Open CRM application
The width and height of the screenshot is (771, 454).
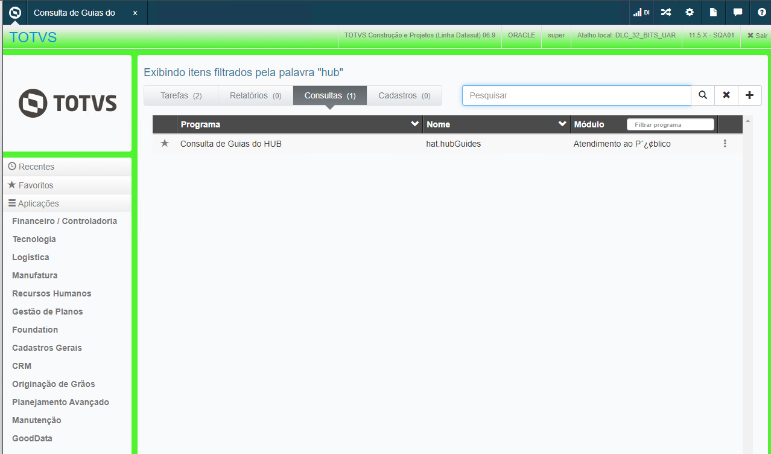pos(22,366)
